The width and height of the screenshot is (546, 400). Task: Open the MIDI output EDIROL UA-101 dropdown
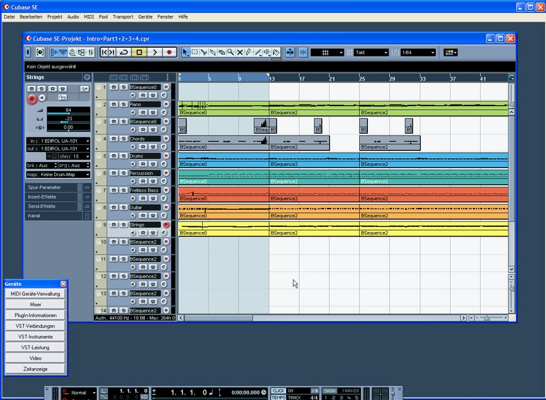[x=58, y=148]
